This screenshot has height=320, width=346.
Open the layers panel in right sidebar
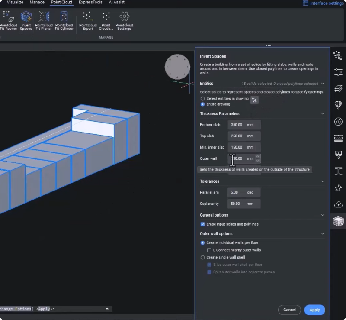pyautogui.click(x=338, y=88)
